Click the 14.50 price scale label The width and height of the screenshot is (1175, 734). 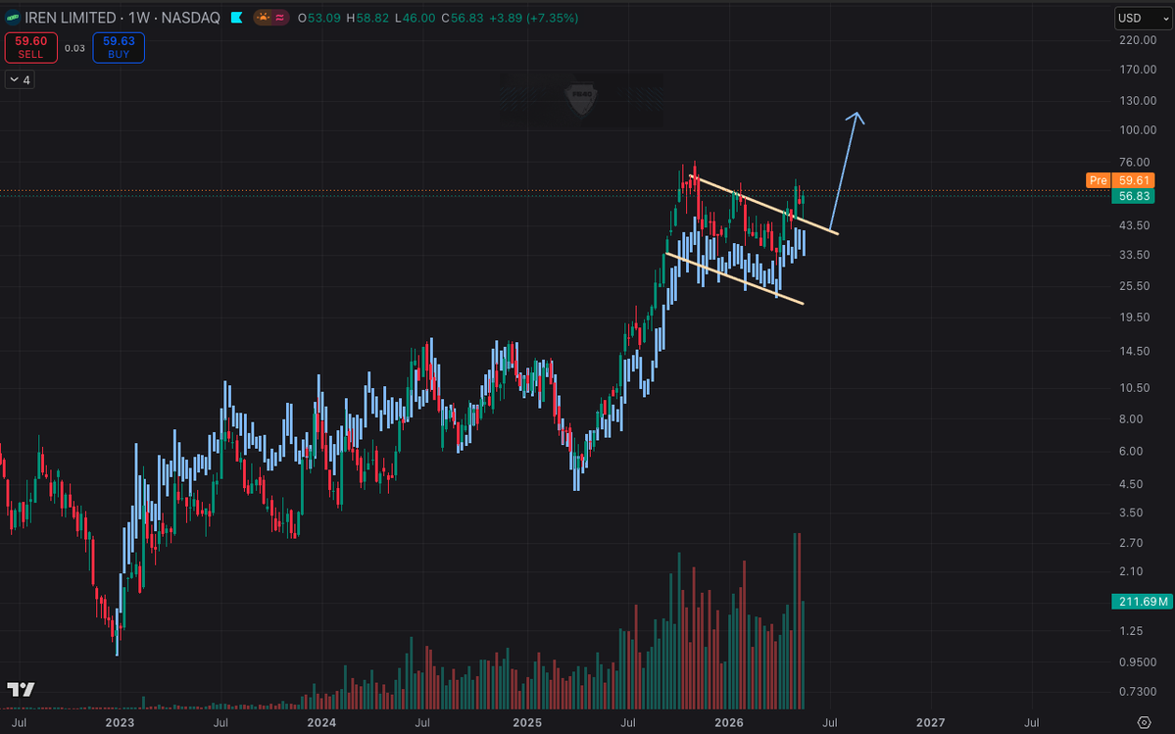pyautogui.click(x=1135, y=351)
